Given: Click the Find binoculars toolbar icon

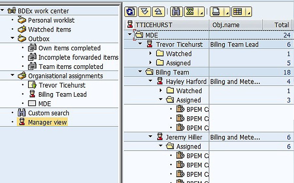Looking at the screenshot, I should click(176, 12).
